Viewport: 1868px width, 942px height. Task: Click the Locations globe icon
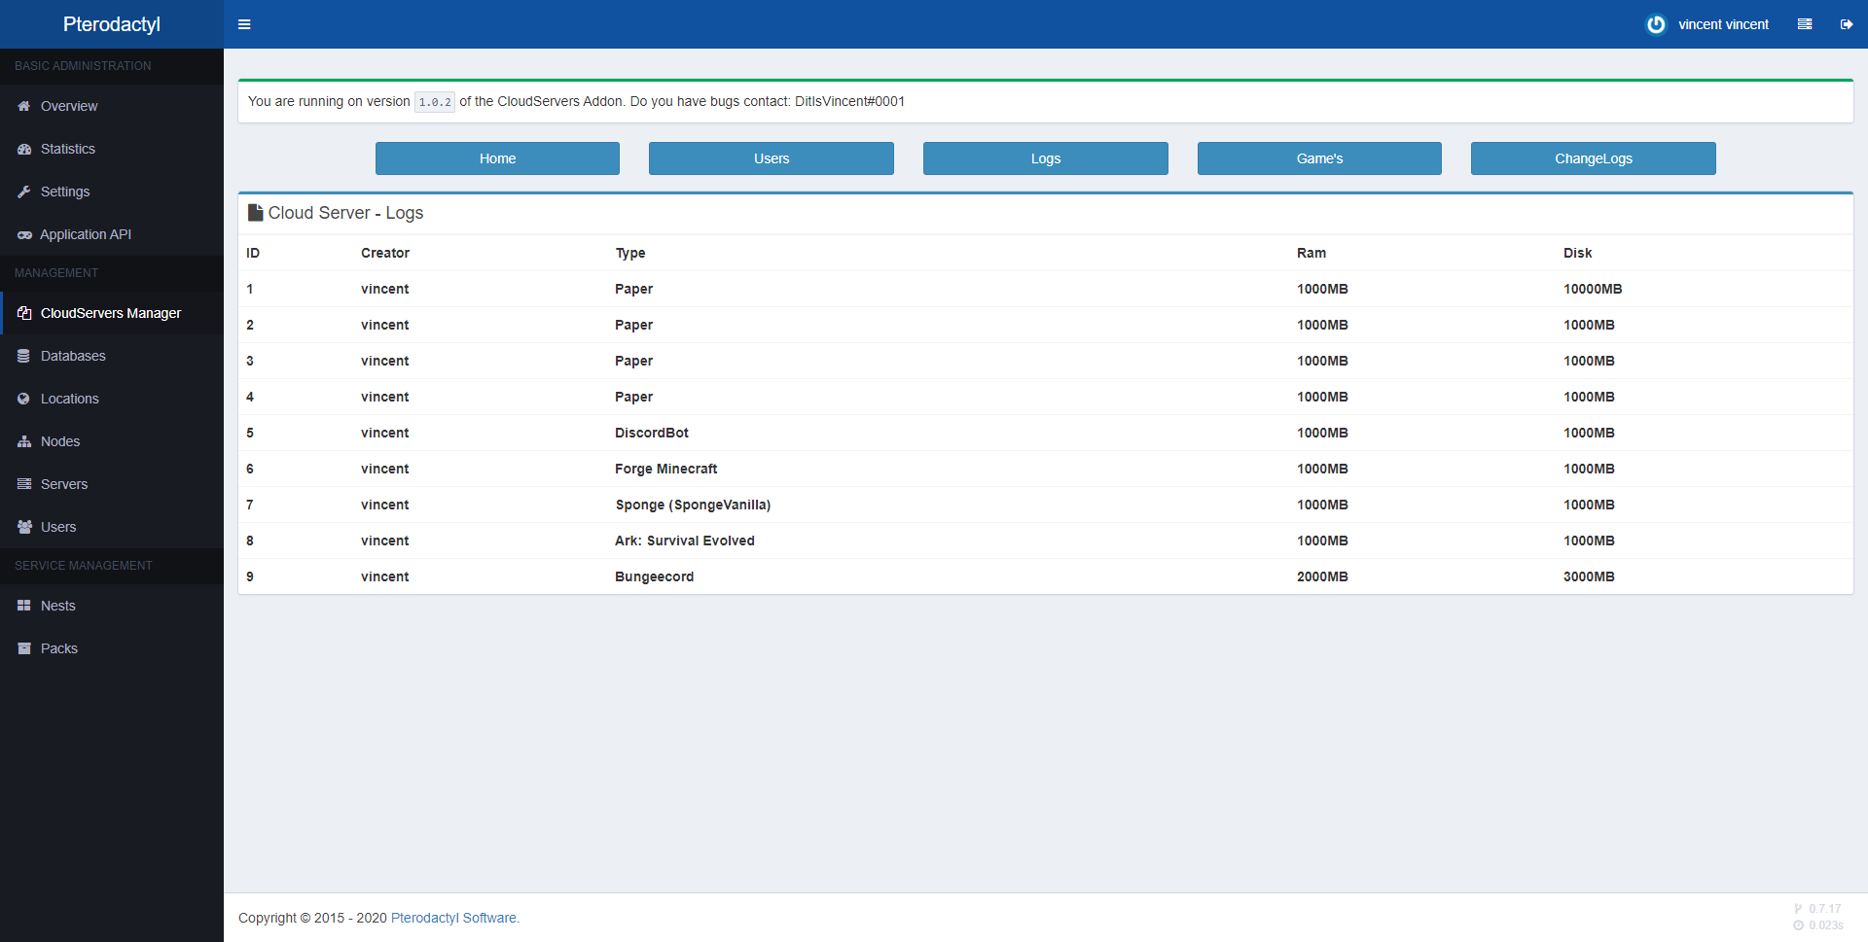pos(24,399)
